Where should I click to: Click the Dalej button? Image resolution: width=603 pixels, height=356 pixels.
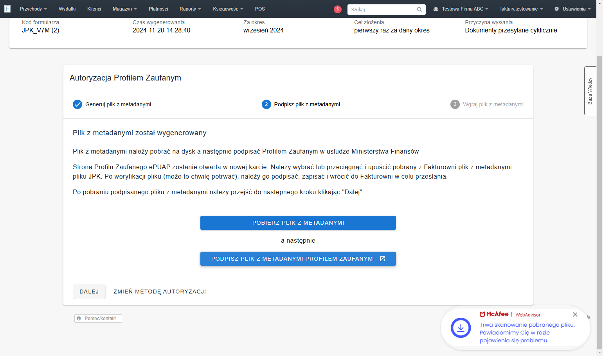coord(89,292)
